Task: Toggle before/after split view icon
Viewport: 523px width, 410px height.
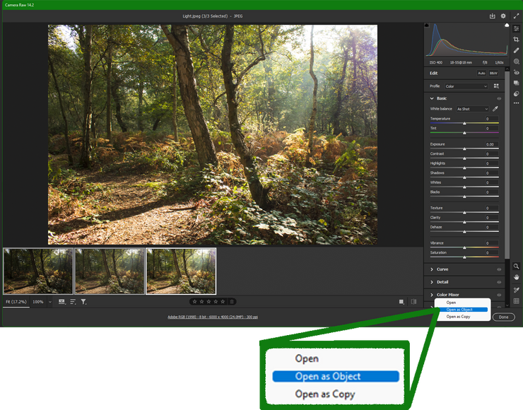Action: 413,302
